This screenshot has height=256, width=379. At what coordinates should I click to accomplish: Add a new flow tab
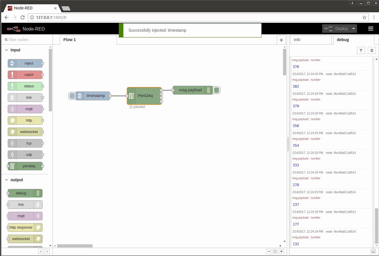(281, 40)
